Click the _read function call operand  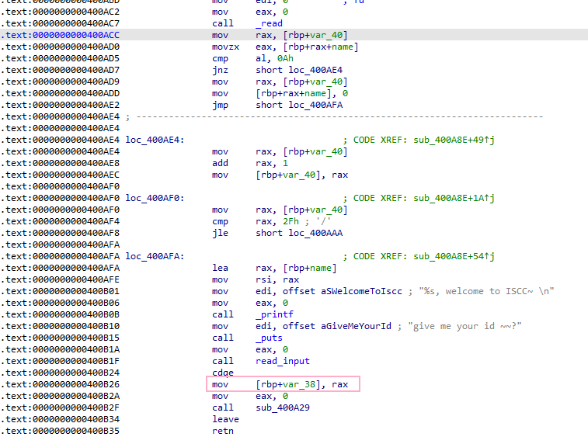click(269, 23)
